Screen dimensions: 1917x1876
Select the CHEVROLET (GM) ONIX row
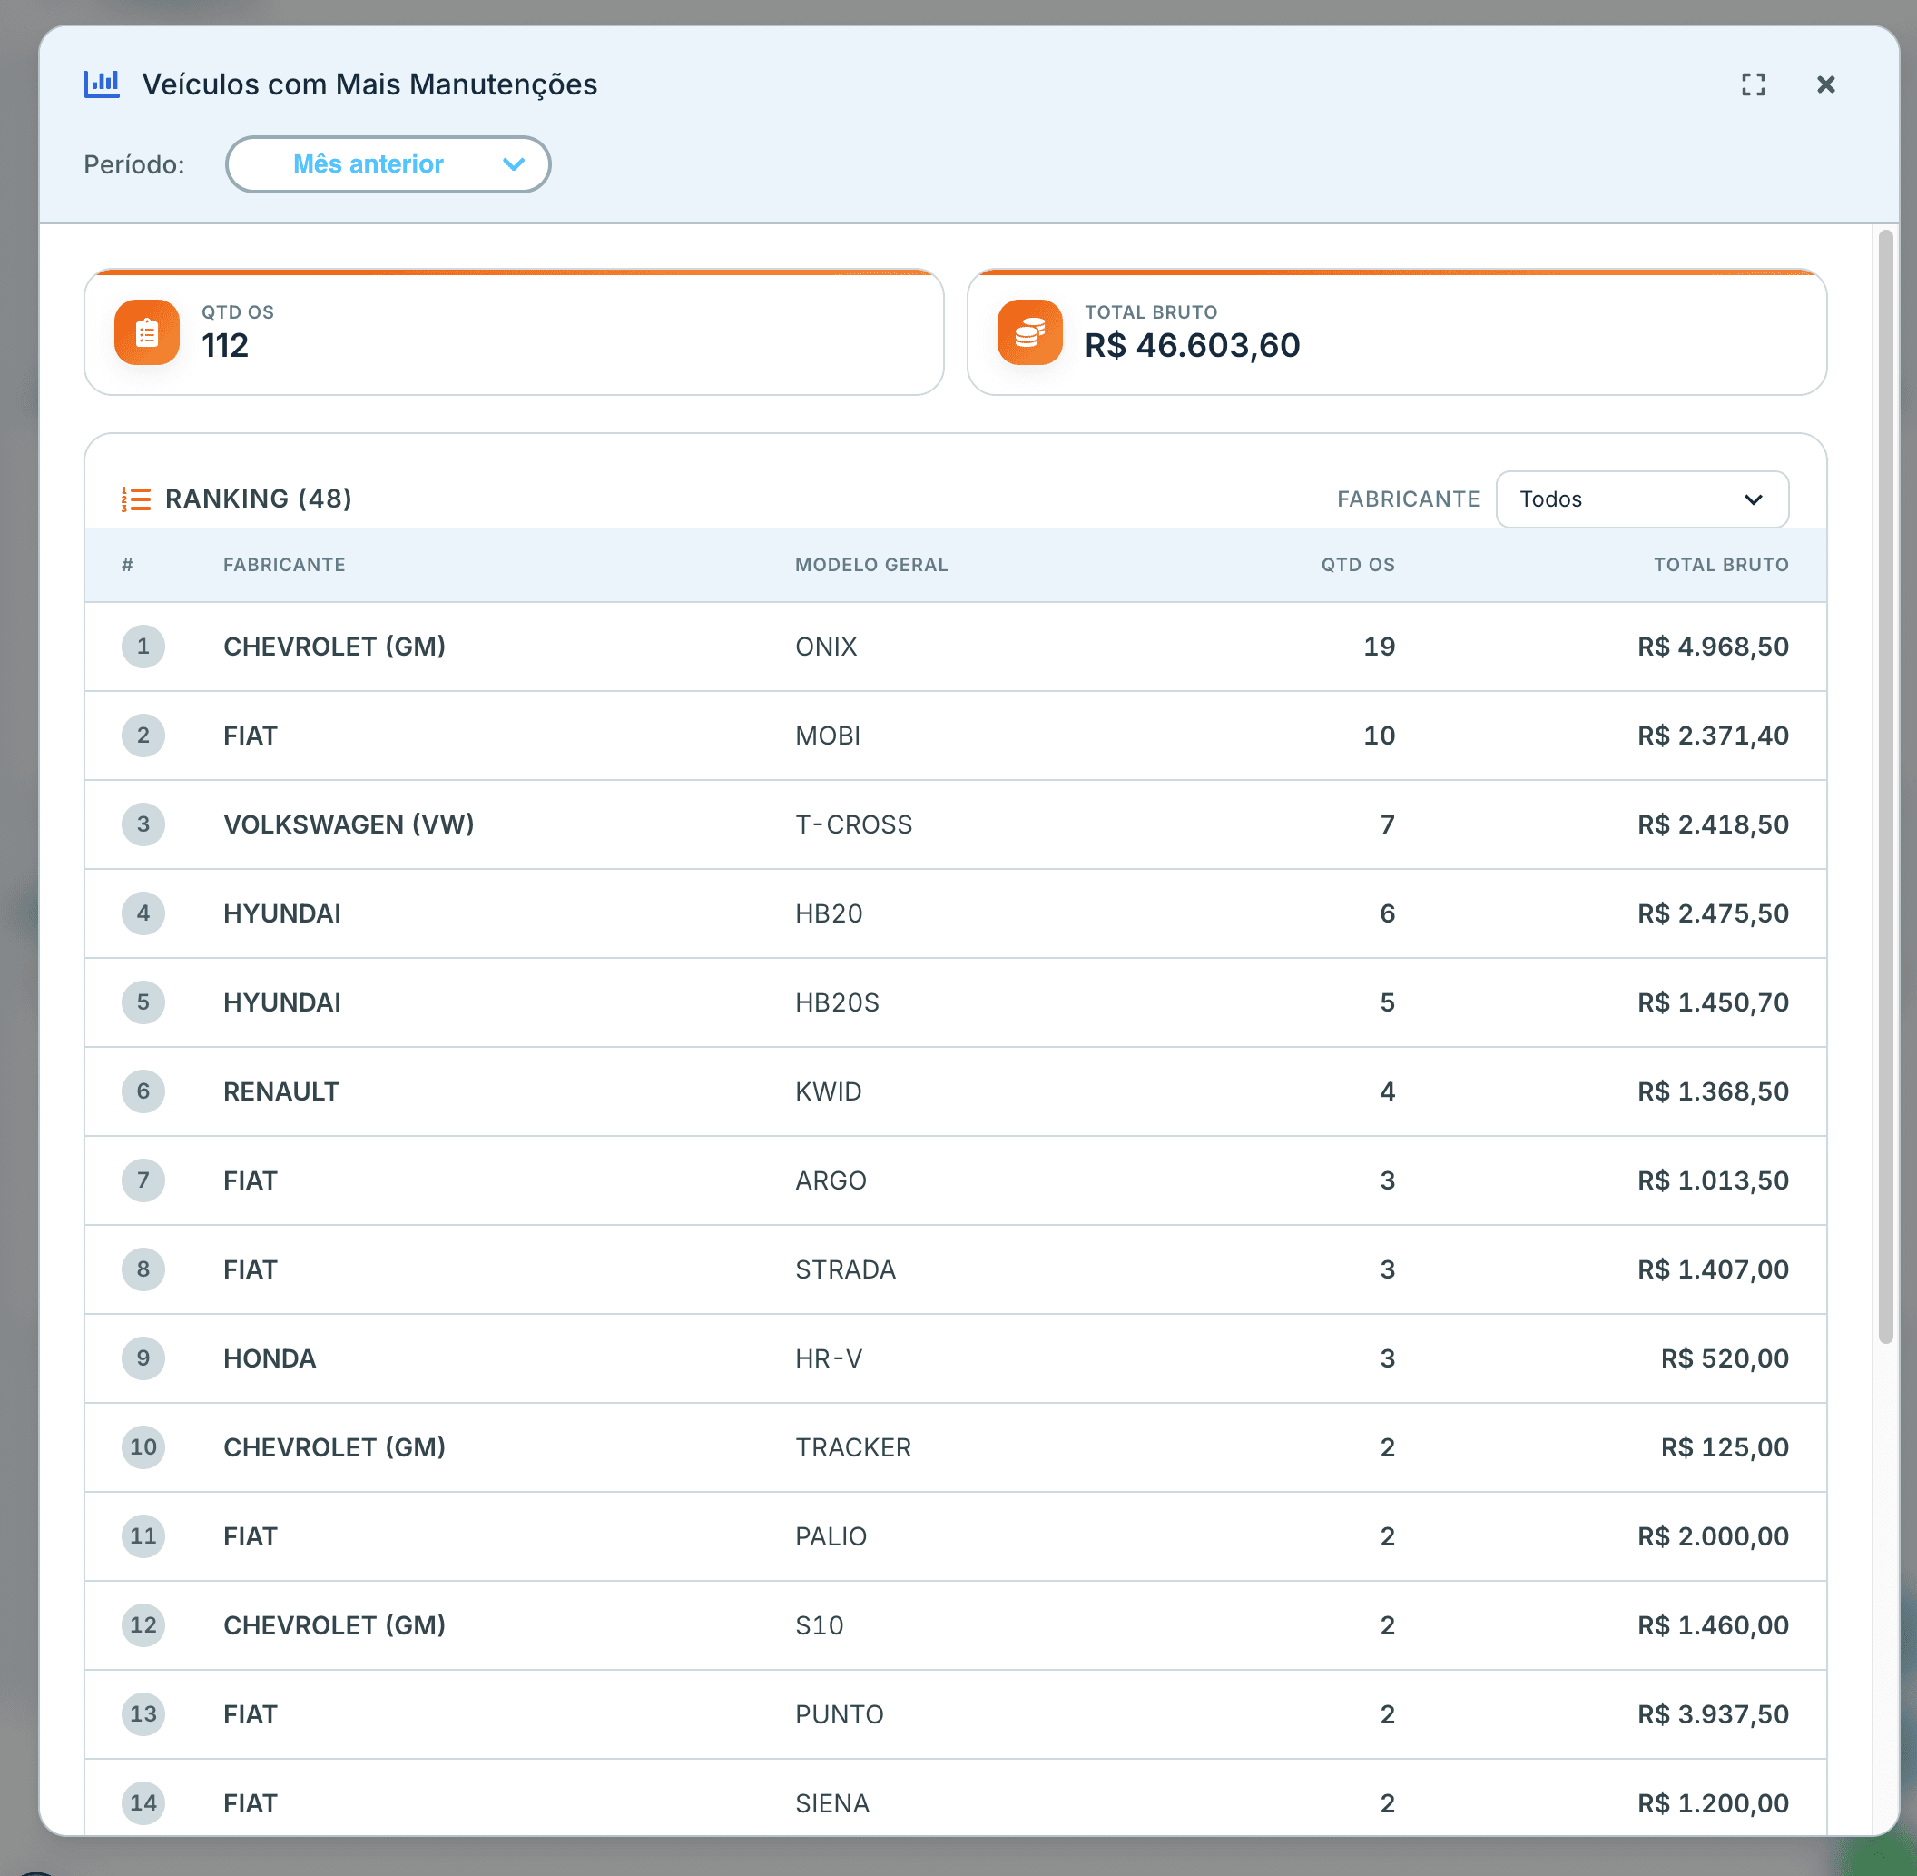956,647
